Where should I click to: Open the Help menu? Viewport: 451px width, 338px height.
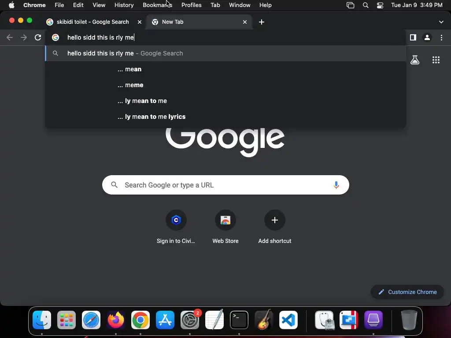pos(265,5)
